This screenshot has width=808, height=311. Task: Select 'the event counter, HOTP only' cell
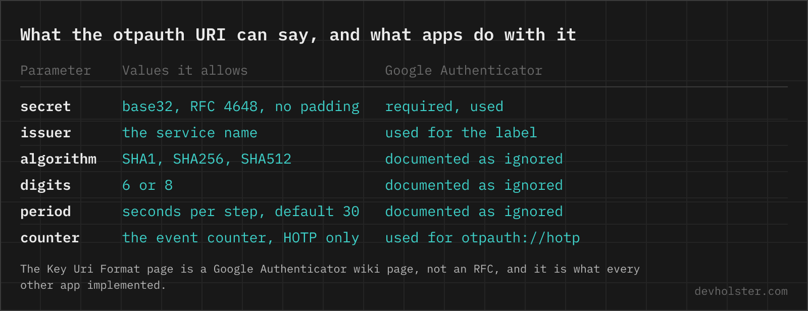click(x=241, y=238)
